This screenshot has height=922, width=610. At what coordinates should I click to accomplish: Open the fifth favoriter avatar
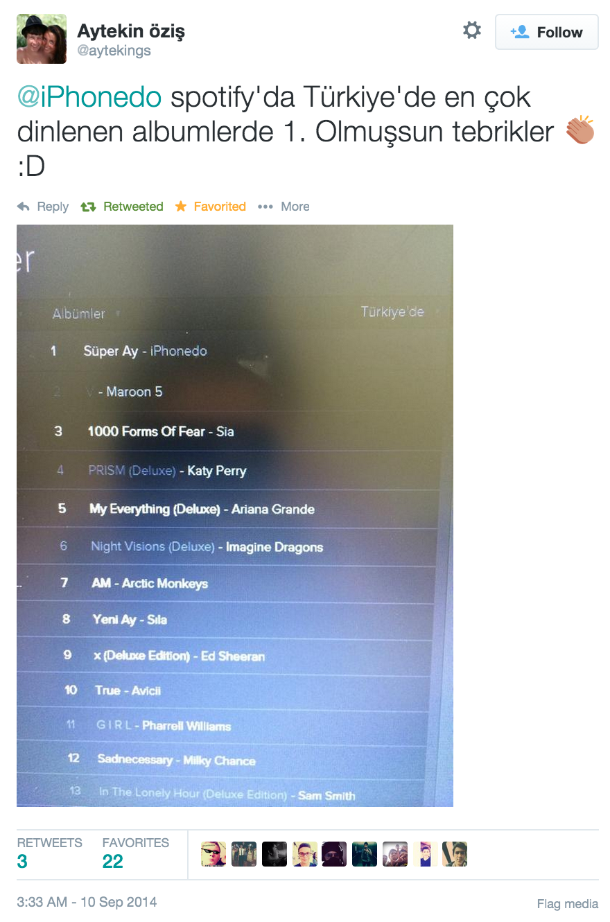point(334,854)
